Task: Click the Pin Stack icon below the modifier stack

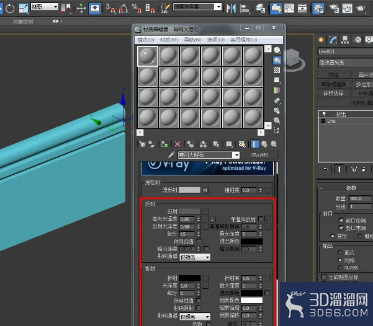Action: (325, 169)
